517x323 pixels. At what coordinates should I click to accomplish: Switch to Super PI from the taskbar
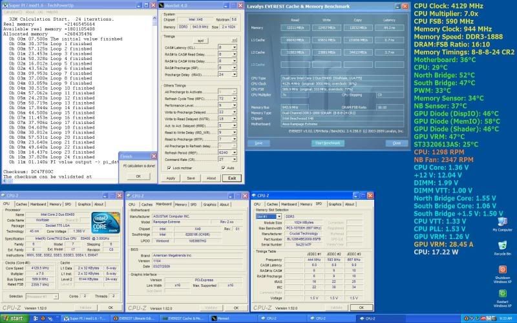[x=85, y=318]
